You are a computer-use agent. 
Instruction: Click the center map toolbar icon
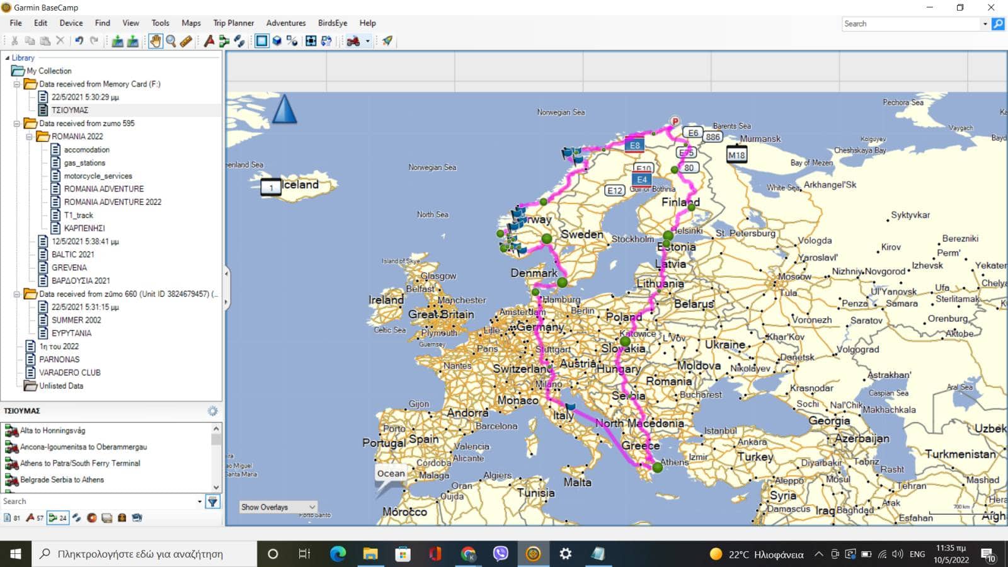click(x=311, y=41)
